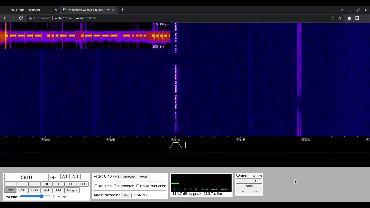Click the zoomed audio spectrum waterfall inset
Viewport: 370px width, 208px height.
click(x=85, y=36)
